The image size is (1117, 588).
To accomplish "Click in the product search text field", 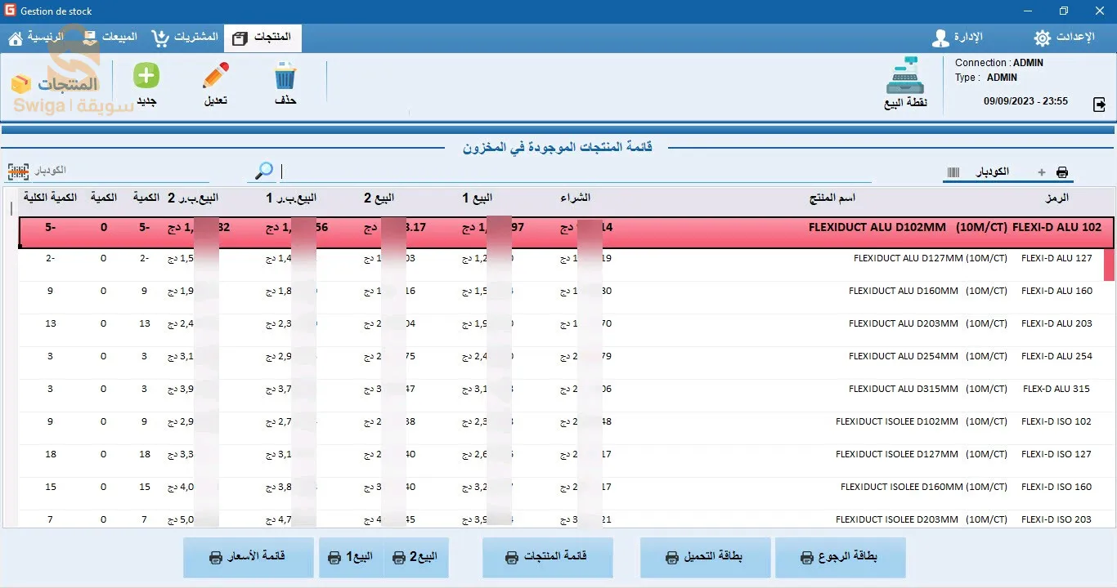I will pos(572,171).
